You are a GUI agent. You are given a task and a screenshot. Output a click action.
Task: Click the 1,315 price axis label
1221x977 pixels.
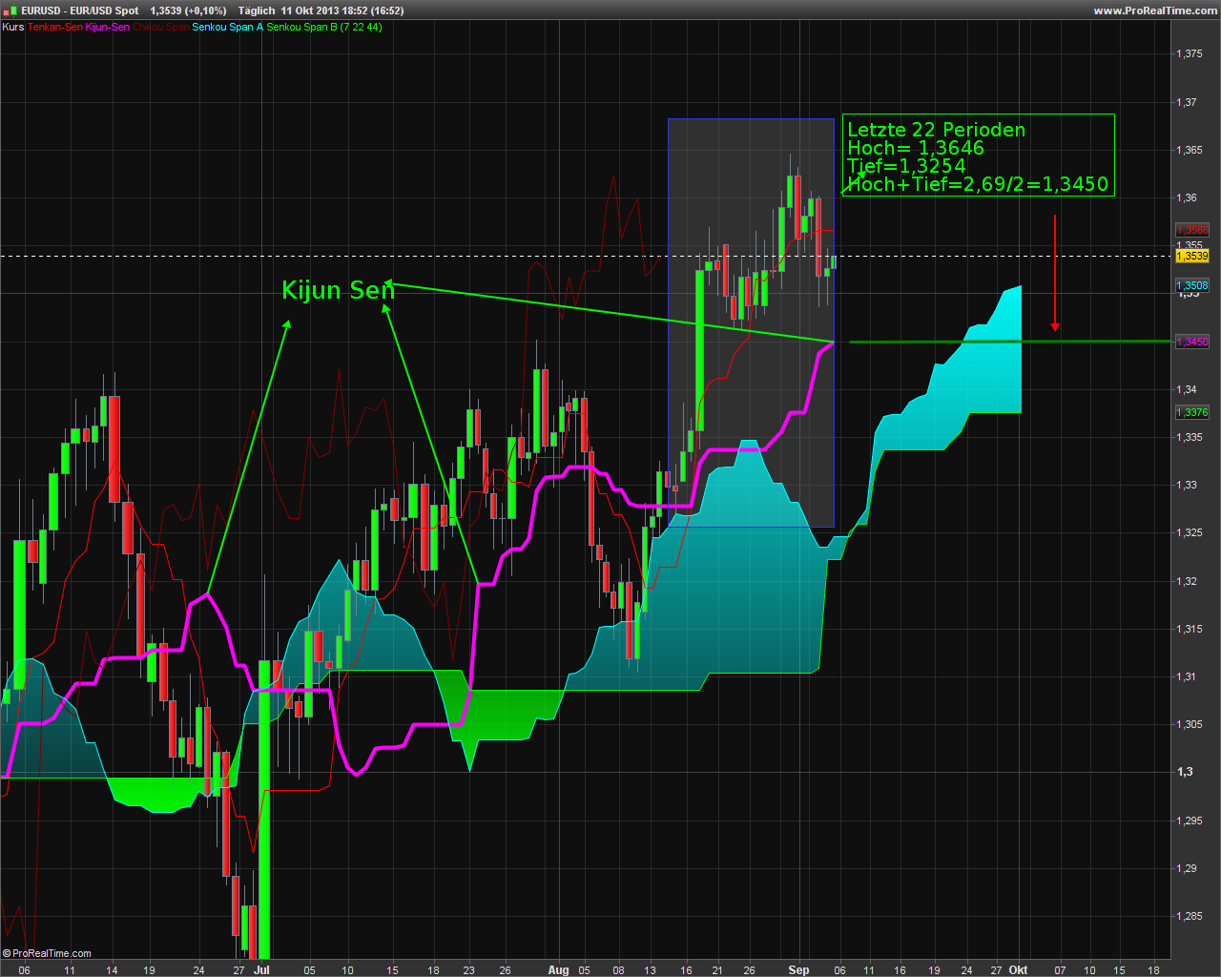click(1190, 629)
